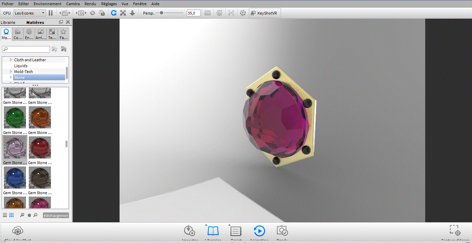Select the dark brown Gem Stone material
Screen dimensions: 472x243
pos(40,178)
